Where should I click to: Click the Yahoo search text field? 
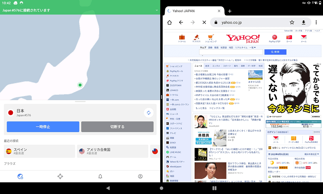pyautogui.click(x=231, y=52)
